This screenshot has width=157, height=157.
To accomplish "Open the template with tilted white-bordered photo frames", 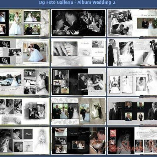I will pyautogui.click(x=132, y=23).
